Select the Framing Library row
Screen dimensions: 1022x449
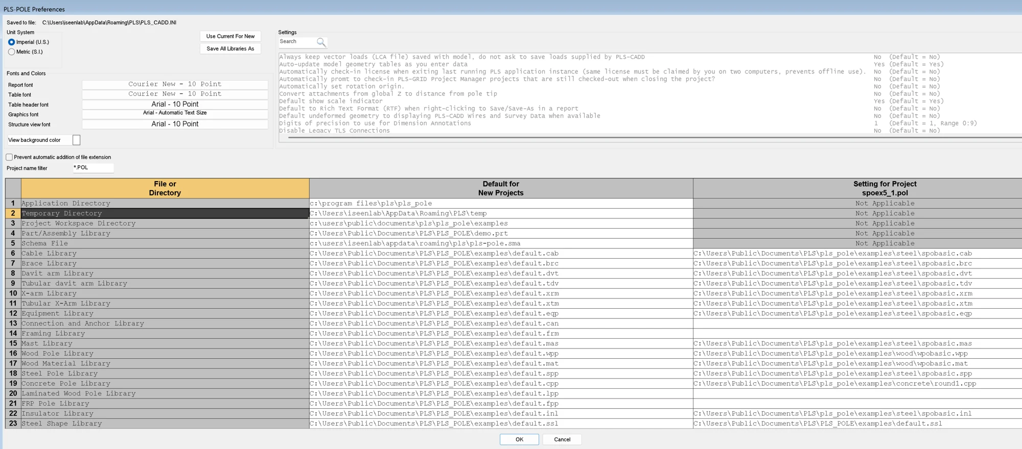(165, 334)
